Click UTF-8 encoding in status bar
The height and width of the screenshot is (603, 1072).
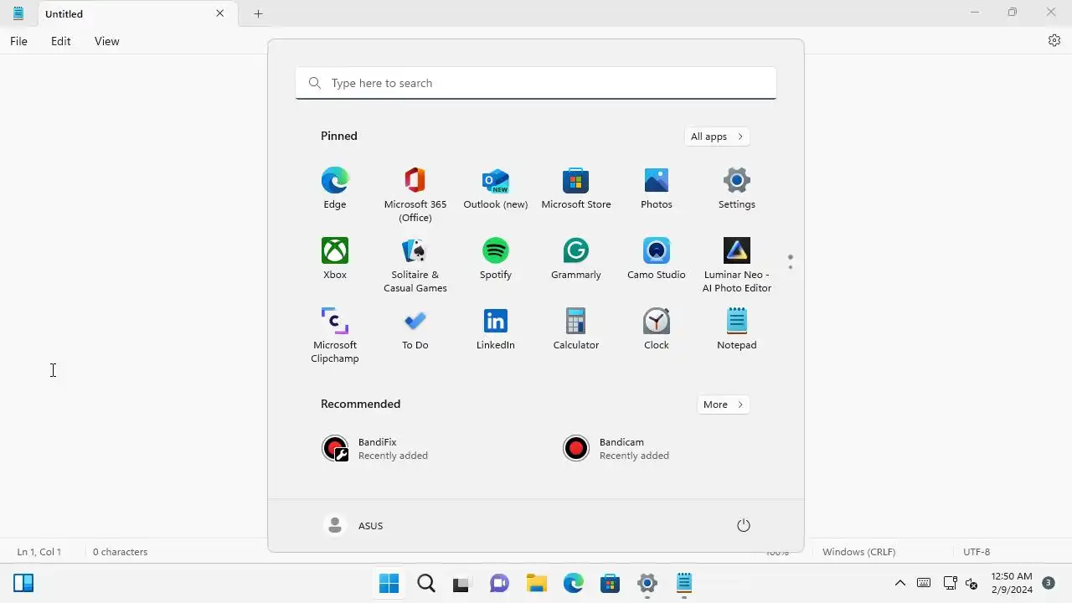click(x=977, y=552)
